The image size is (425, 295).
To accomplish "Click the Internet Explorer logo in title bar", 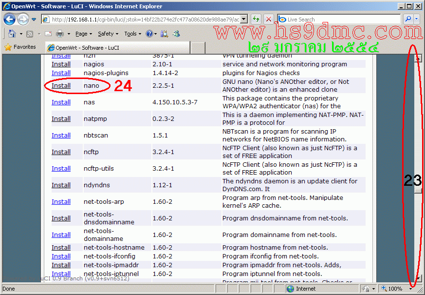I will coord(6,6).
